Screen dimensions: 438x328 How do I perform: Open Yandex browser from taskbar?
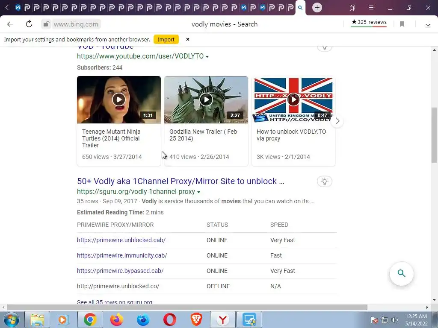point(222,319)
